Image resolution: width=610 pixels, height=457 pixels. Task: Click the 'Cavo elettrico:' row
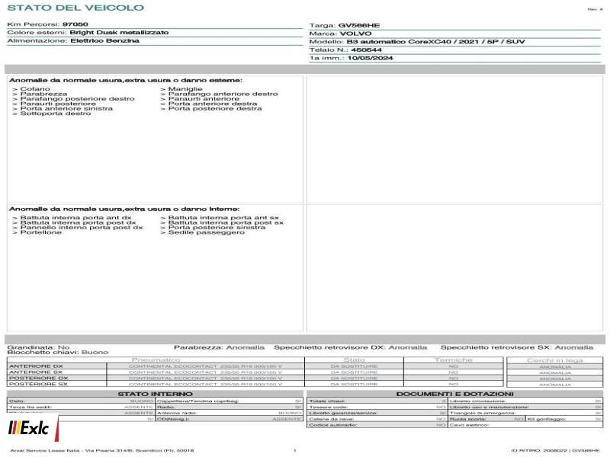coord(525,425)
